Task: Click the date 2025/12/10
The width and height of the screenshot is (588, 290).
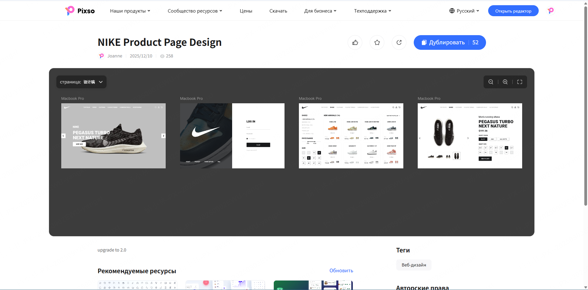Action: (x=141, y=56)
